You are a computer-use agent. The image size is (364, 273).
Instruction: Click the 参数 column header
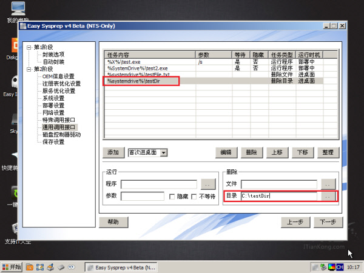(x=214, y=55)
